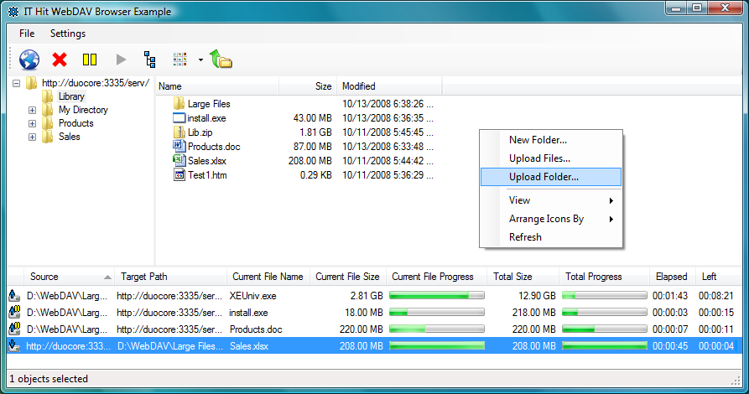Click the window resize grip in status bar
749x394 pixels.
(x=736, y=380)
